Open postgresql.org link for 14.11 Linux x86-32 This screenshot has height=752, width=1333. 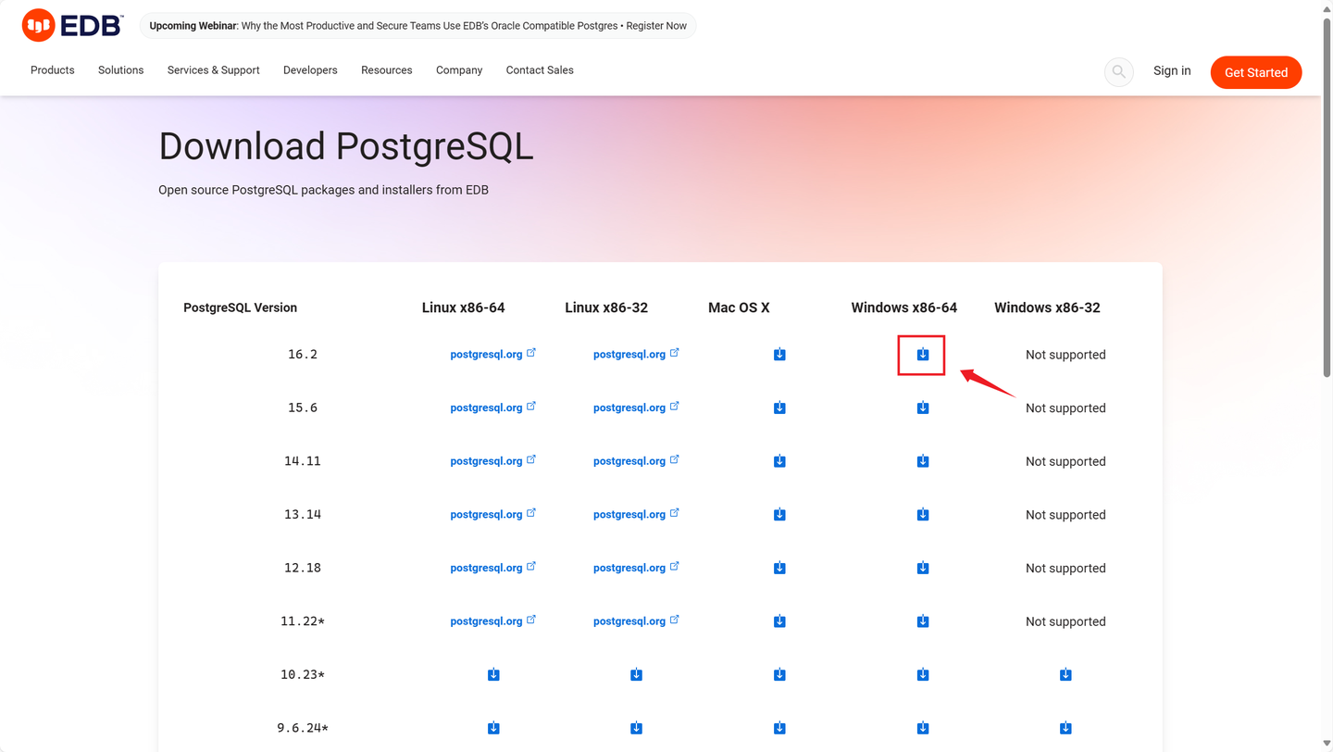(636, 461)
